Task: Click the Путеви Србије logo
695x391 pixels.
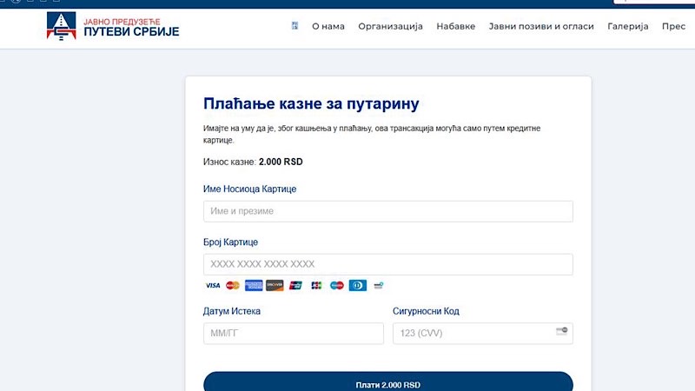Action: 113,26
